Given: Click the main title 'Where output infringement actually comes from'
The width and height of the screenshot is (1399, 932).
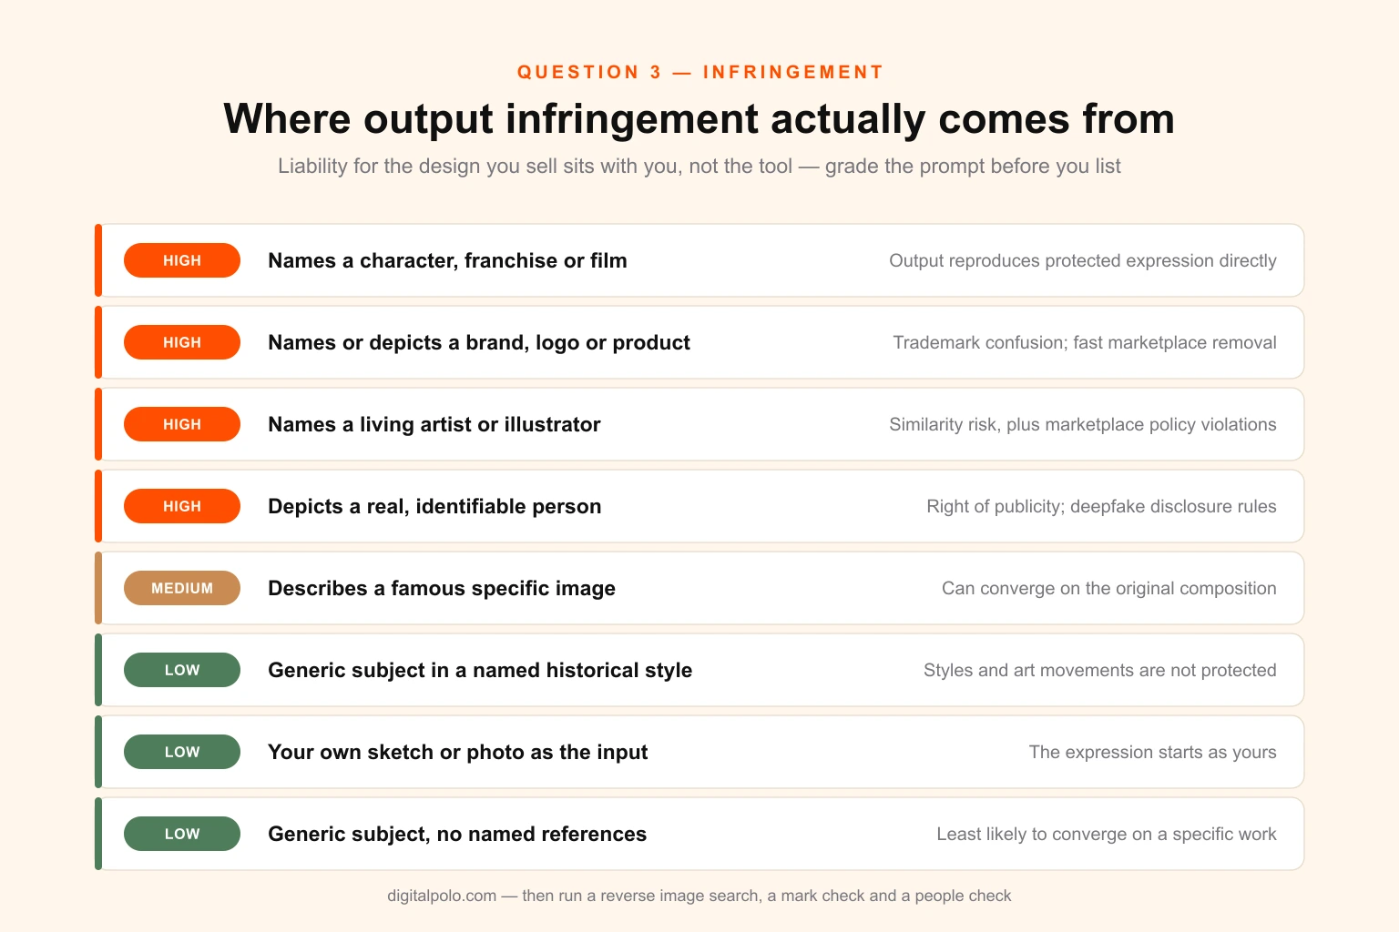Looking at the screenshot, I should [699, 119].
